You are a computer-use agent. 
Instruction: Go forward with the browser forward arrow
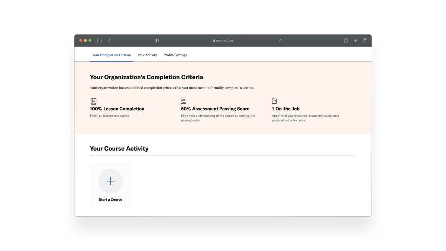coord(117,41)
